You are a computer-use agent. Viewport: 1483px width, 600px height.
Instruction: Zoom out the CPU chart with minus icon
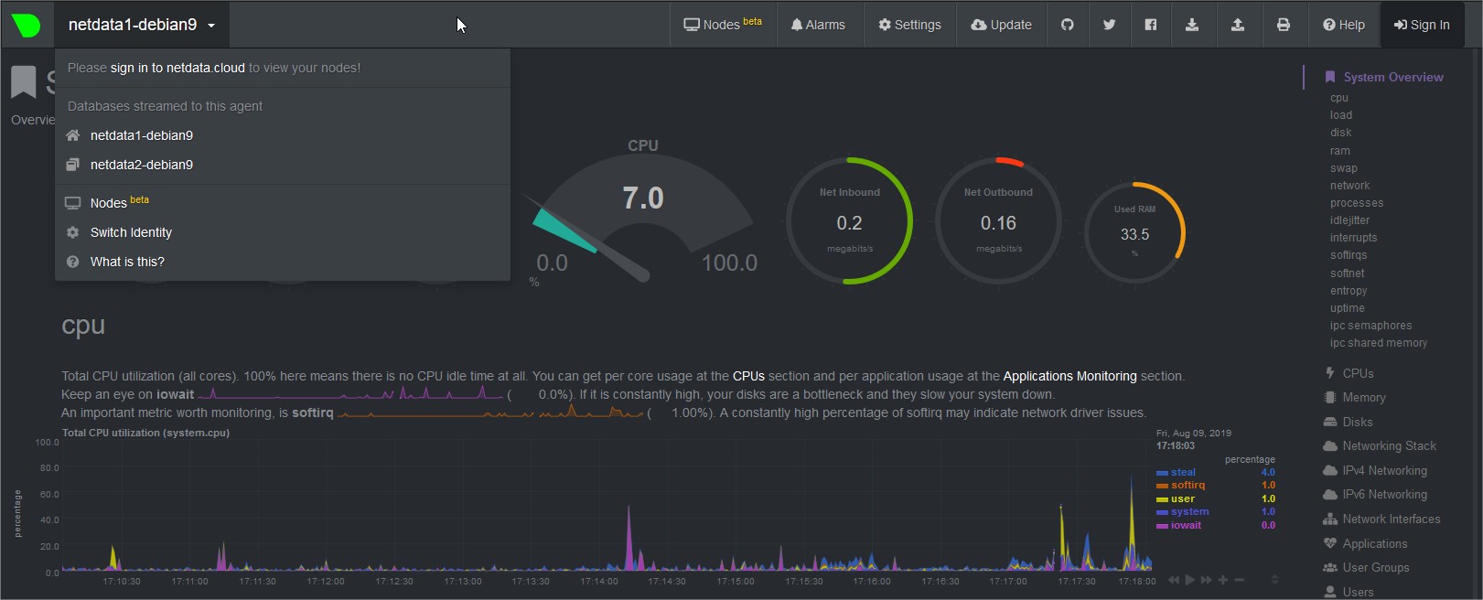1240,580
